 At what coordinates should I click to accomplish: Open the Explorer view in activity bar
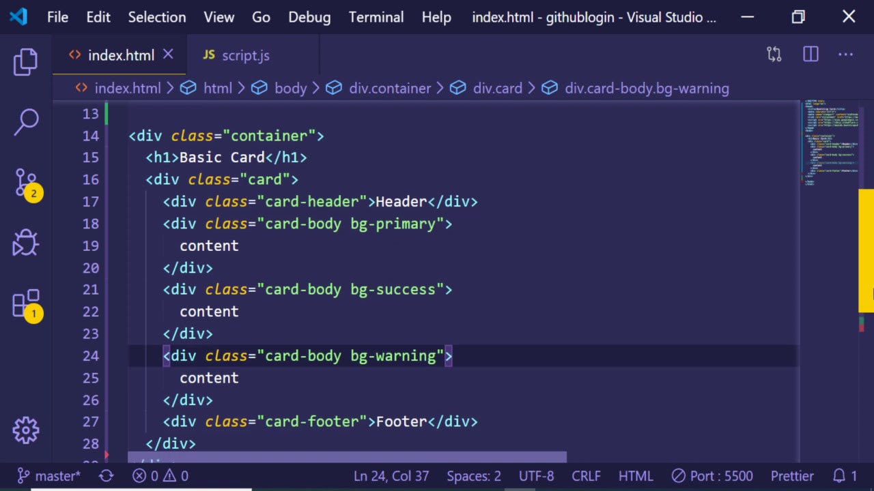coord(26,62)
